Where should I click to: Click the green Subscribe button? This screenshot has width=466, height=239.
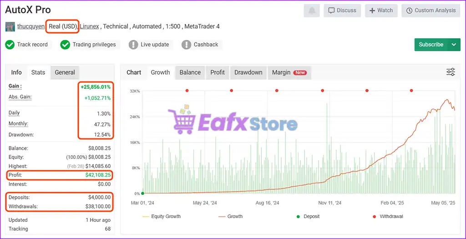431,45
